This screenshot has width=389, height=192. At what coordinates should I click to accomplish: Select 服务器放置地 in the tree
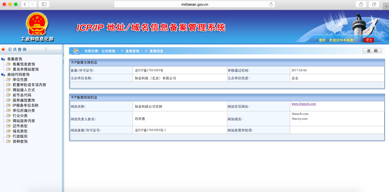(x=24, y=100)
